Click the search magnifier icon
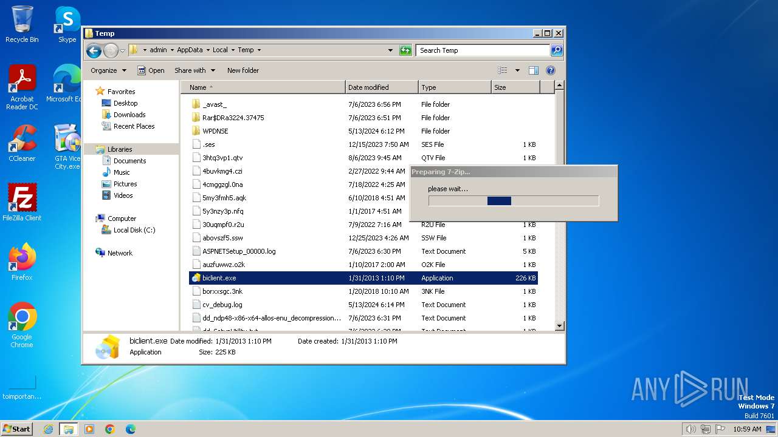This screenshot has width=778, height=437. [556, 50]
